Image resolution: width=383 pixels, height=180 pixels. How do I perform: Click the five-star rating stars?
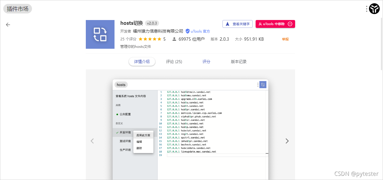[x=150, y=39]
